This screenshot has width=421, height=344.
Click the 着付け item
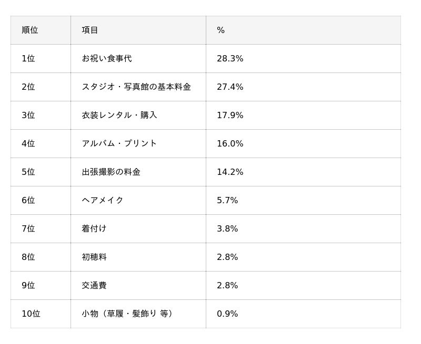pos(94,229)
